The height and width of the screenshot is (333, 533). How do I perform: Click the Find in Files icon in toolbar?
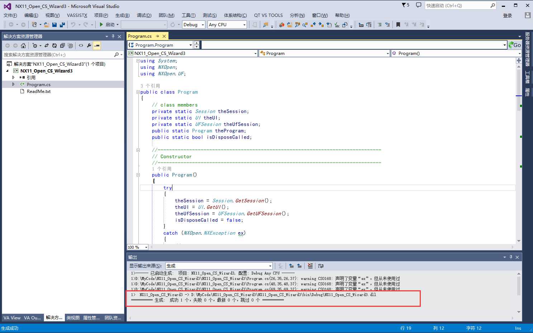(266, 24)
